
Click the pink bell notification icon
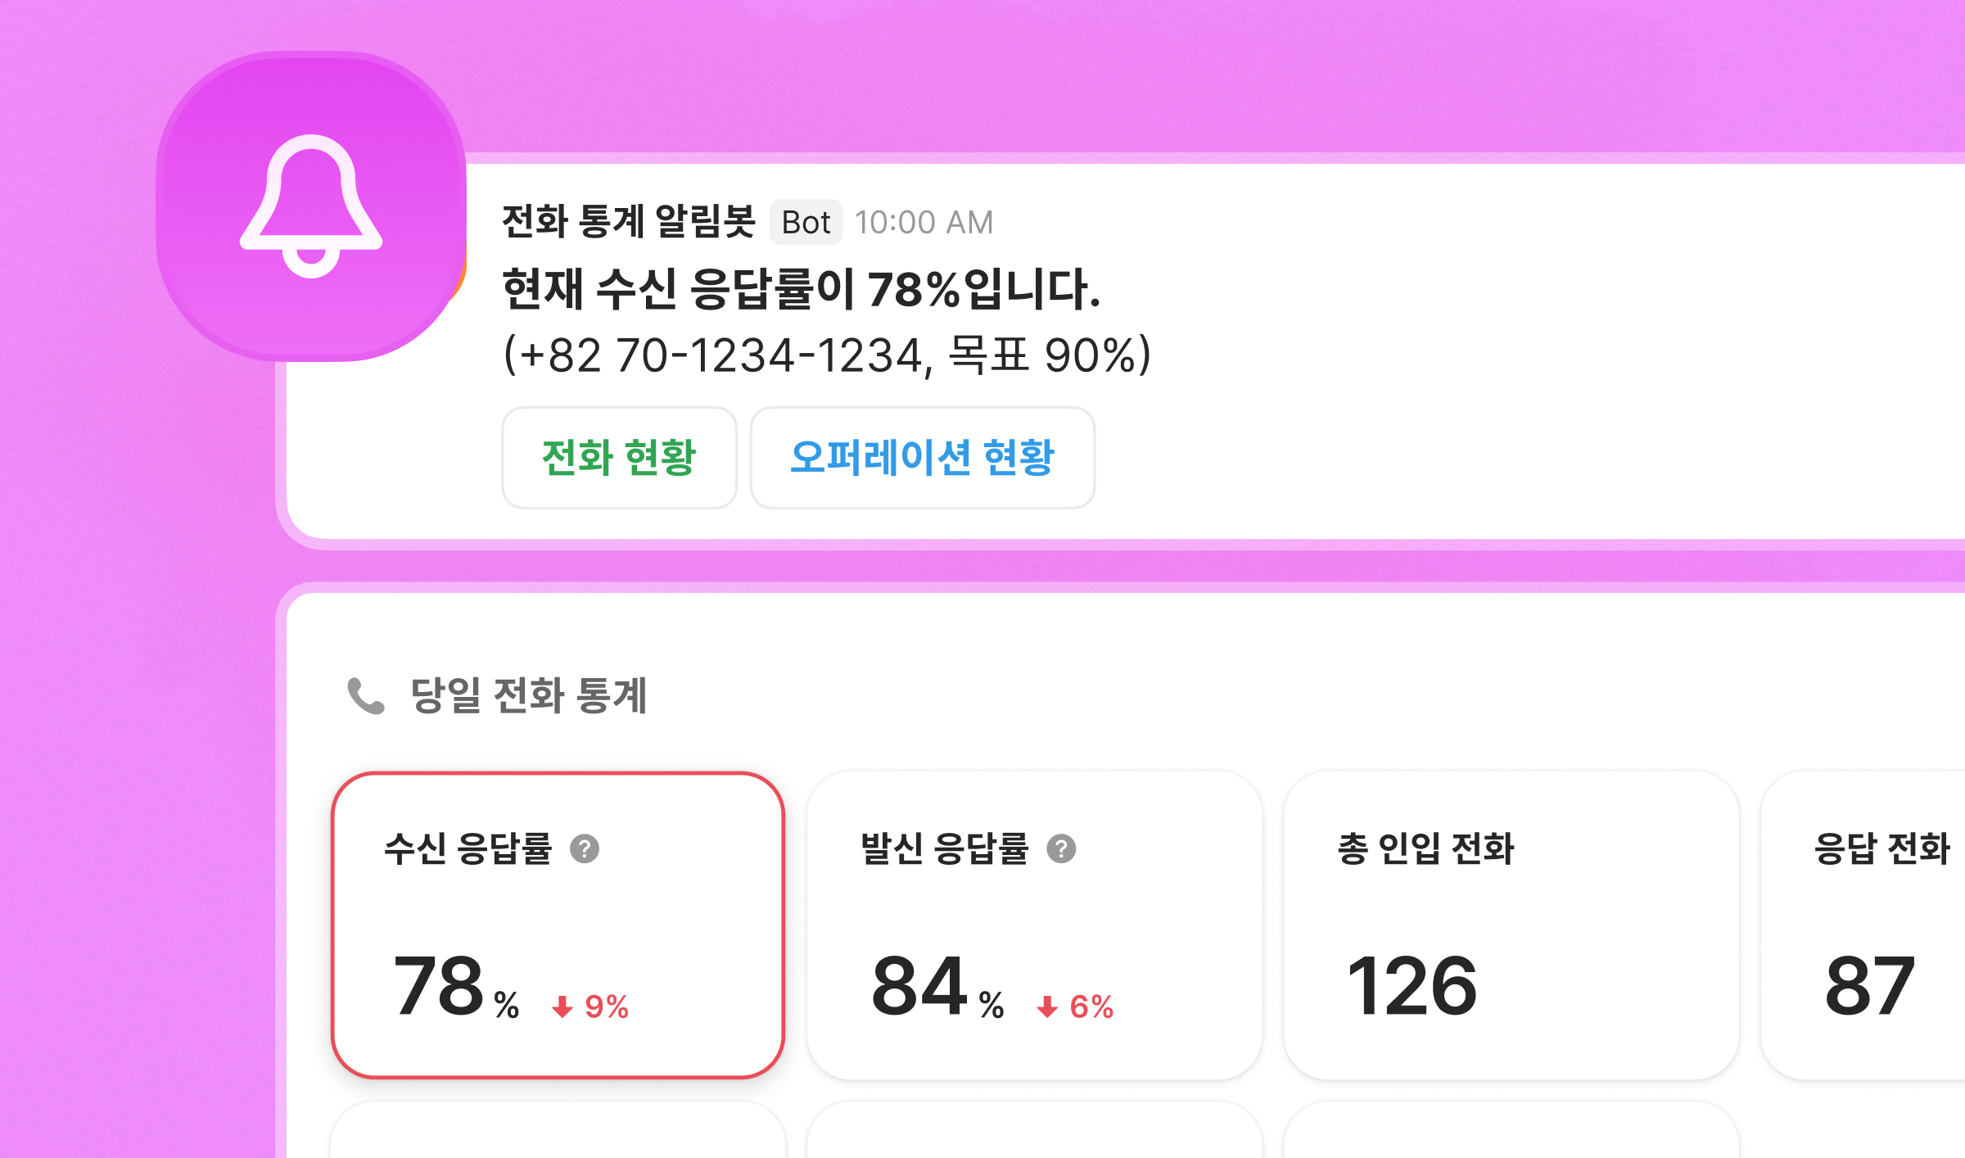[x=311, y=206]
